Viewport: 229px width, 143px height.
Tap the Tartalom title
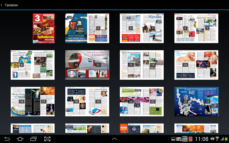[x=11, y=5]
